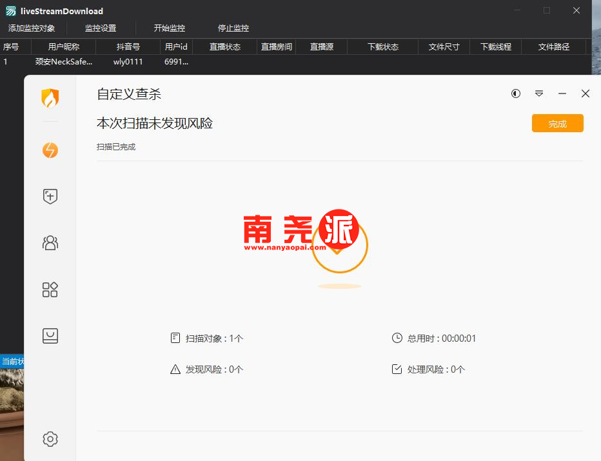Open the antivirus main menu dropdown icon
601x461 pixels.
click(x=539, y=93)
